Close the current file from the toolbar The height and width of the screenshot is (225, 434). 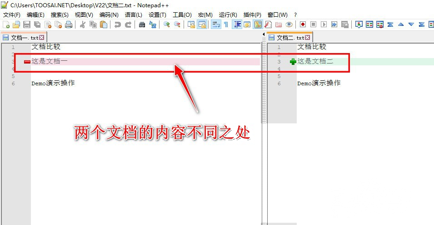(48, 24)
